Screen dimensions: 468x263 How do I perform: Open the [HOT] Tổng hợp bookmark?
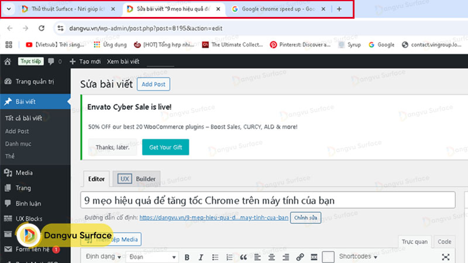click(x=164, y=45)
